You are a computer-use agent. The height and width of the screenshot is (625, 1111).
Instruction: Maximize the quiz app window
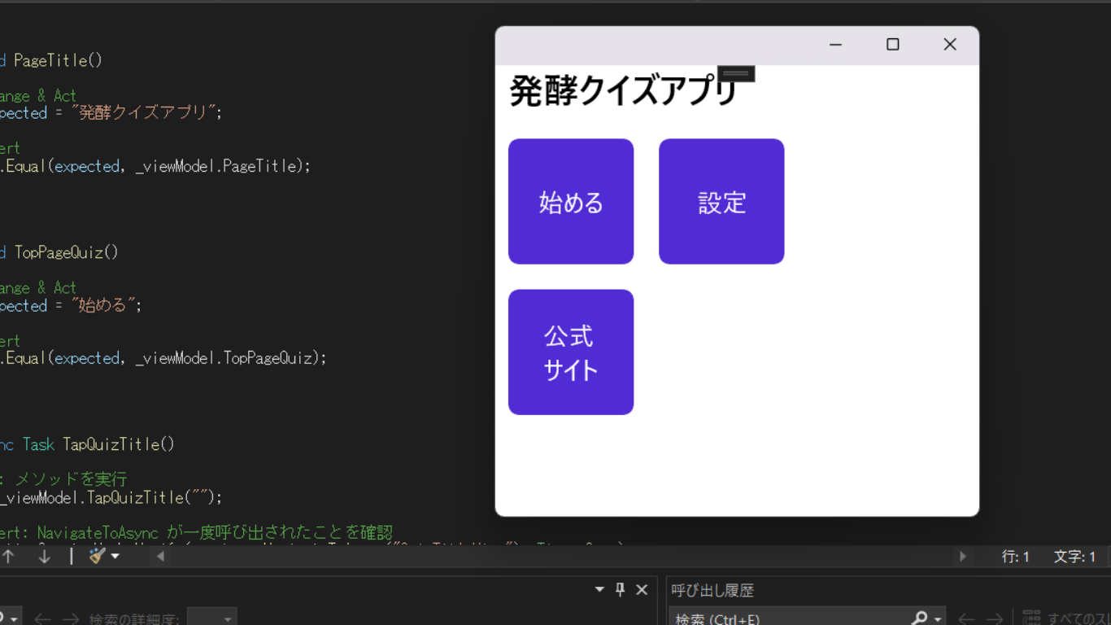pyautogui.click(x=892, y=45)
